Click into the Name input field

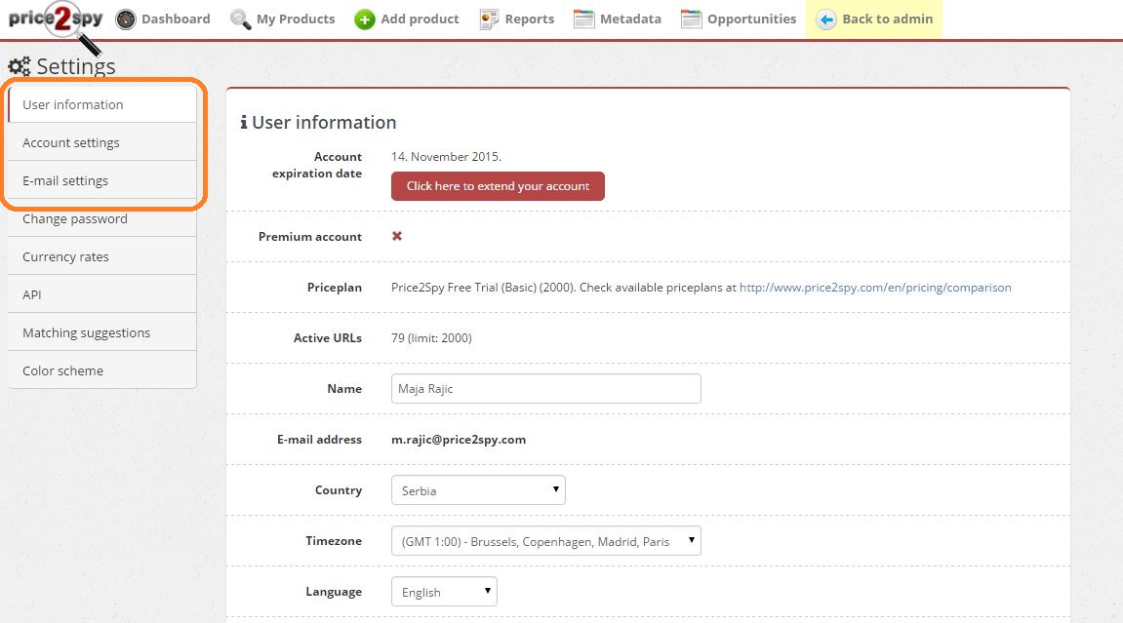click(x=545, y=388)
